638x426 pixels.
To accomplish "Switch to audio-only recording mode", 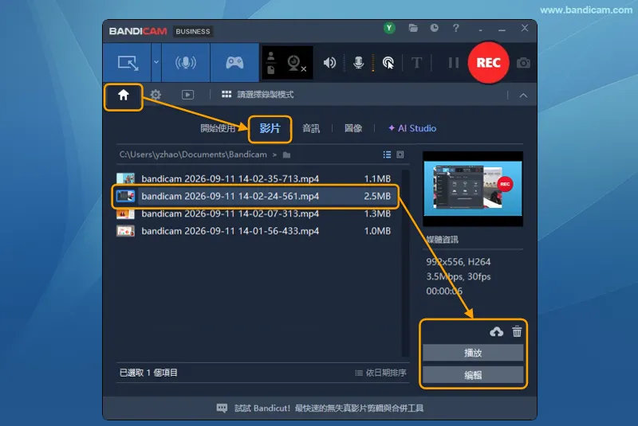I will (x=186, y=63).
